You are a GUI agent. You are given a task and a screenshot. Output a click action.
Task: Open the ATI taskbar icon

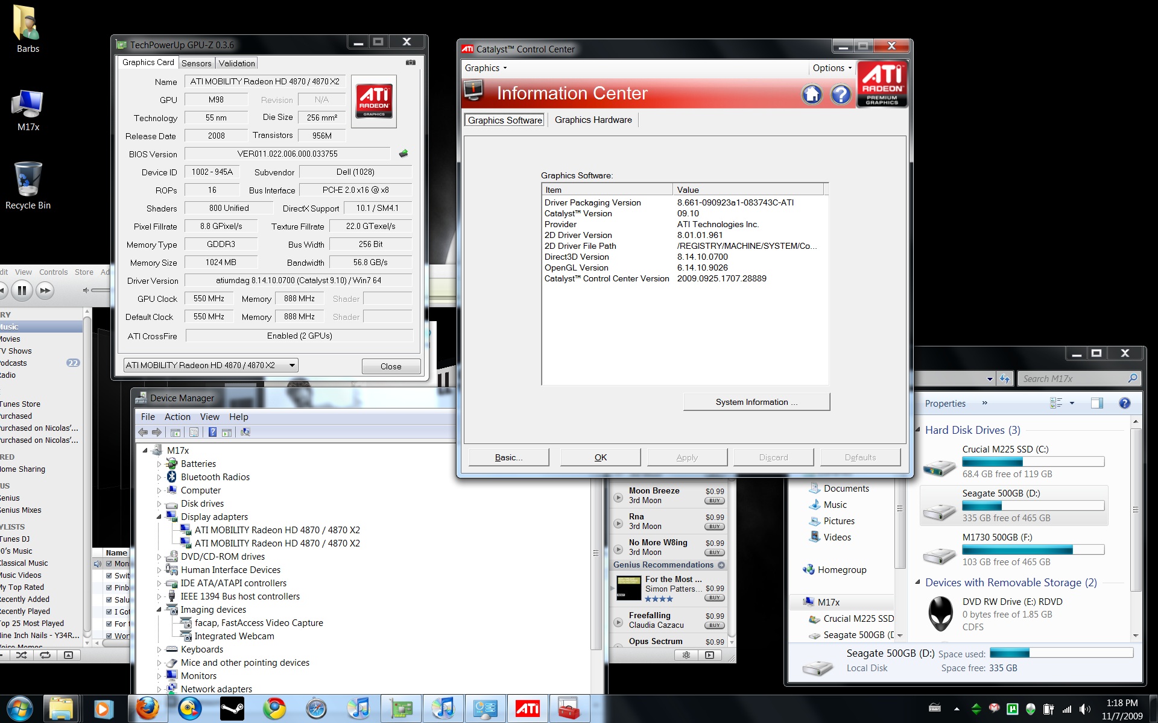[x=527, y=709]
